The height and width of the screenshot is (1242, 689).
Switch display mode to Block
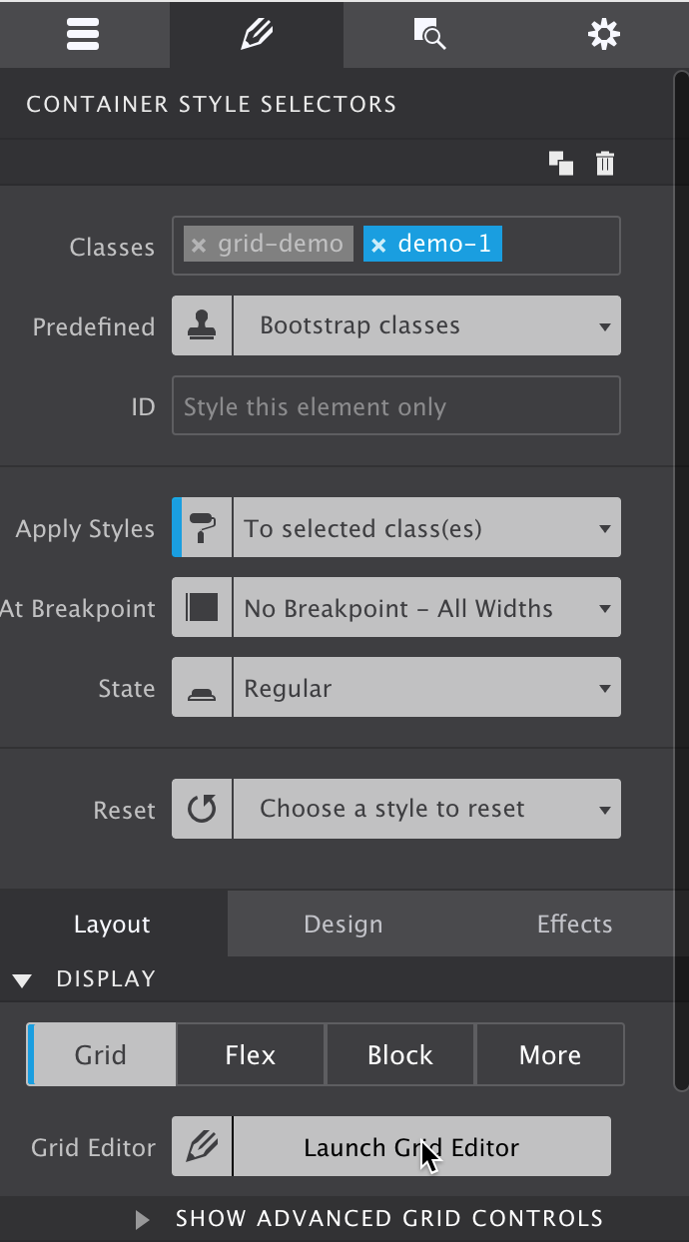[x=399, y=1054]
